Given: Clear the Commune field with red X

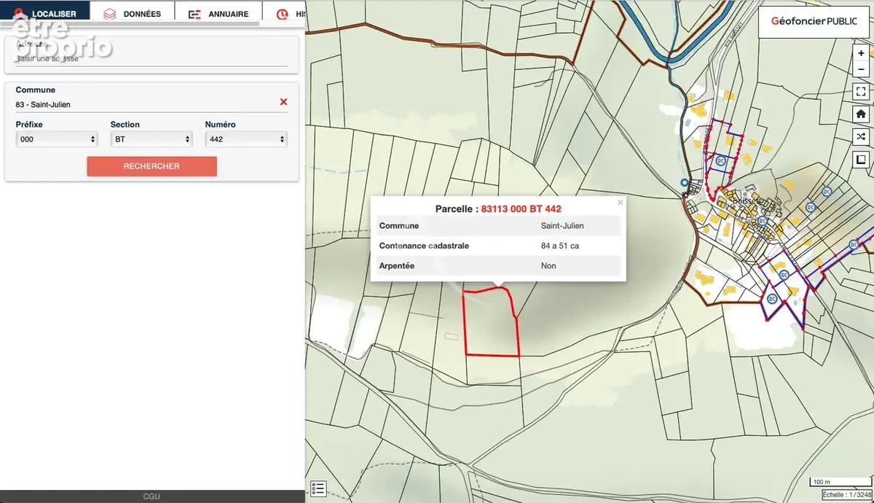Looking at the screenshot, I should click(283, 102).
